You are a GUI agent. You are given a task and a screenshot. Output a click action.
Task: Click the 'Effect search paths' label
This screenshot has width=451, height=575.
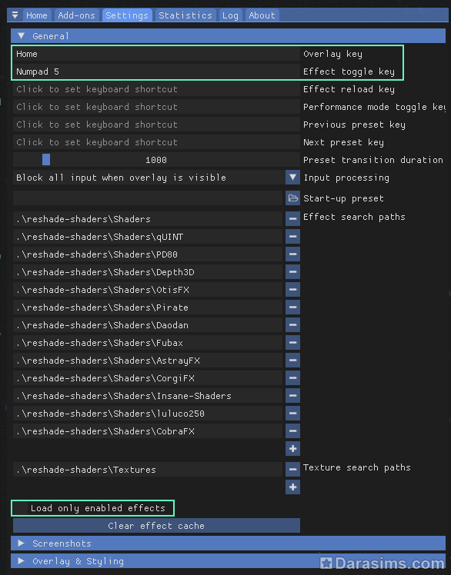pyautogui.click(x=354, y=217)
